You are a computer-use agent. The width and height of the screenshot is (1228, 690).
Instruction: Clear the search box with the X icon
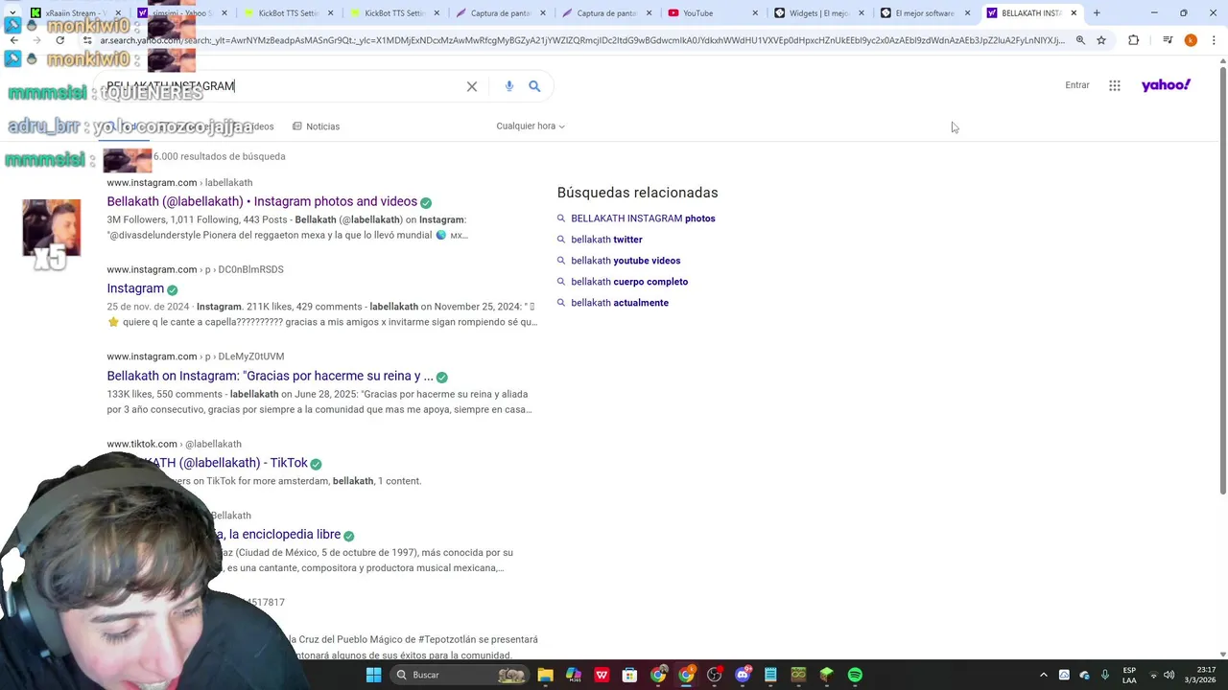(472, 86)
